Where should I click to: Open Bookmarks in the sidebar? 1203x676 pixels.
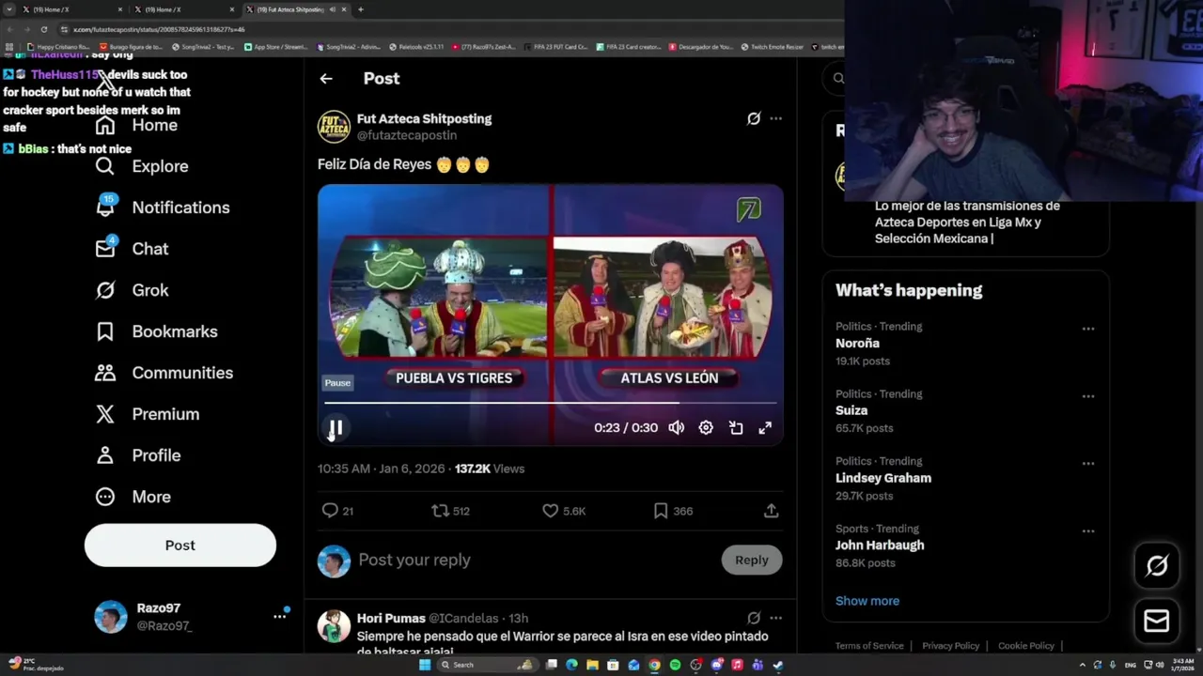pos(156,331)
